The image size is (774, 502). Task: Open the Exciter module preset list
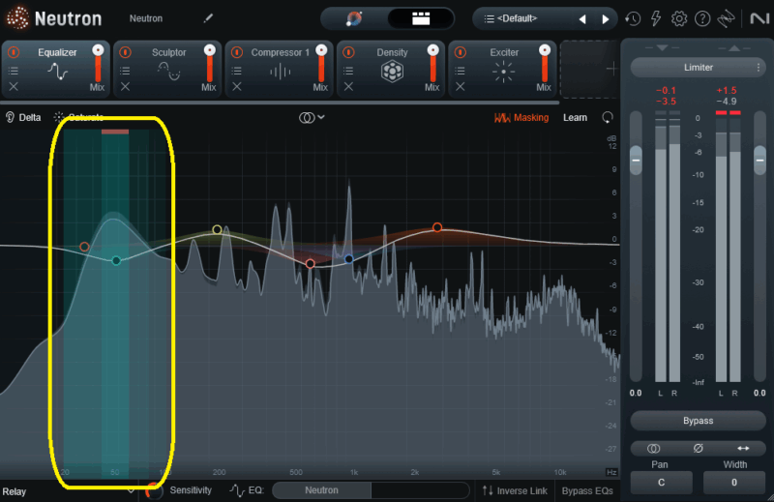[461, 71]
